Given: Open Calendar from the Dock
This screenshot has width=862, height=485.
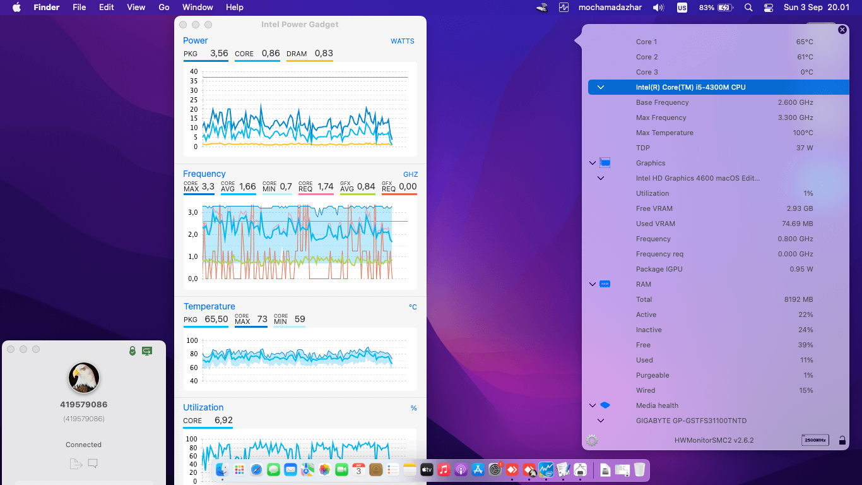Looking at the screenshot, I should [358, 470].
